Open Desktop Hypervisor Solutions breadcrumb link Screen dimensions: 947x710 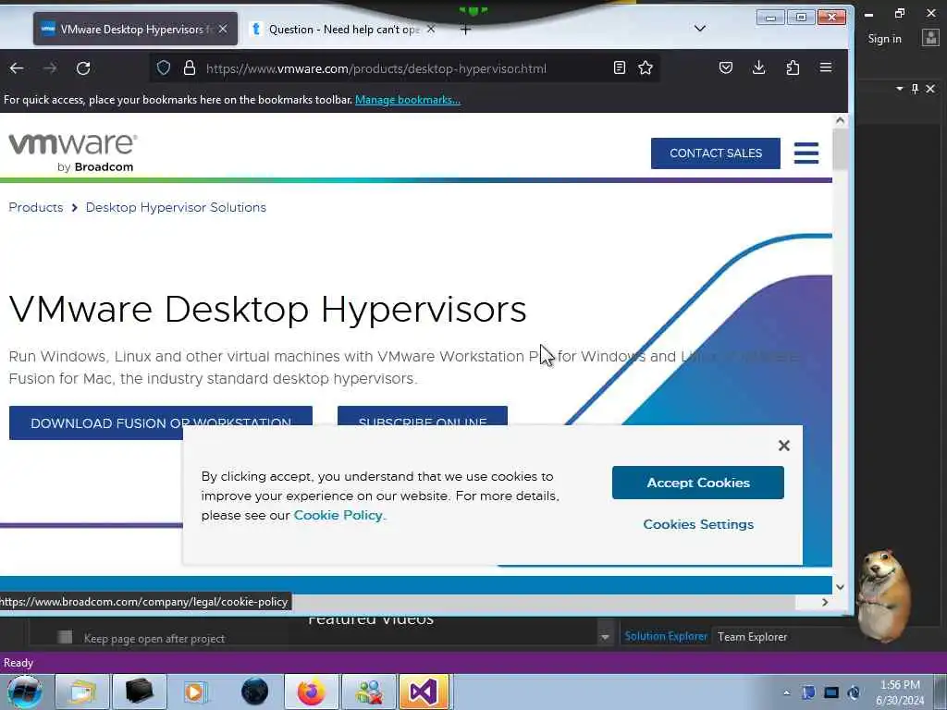pos(176,207)
